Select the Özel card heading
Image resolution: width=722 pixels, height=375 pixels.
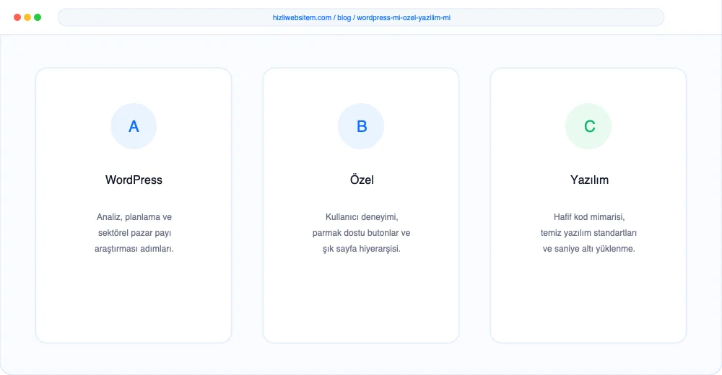362,180
